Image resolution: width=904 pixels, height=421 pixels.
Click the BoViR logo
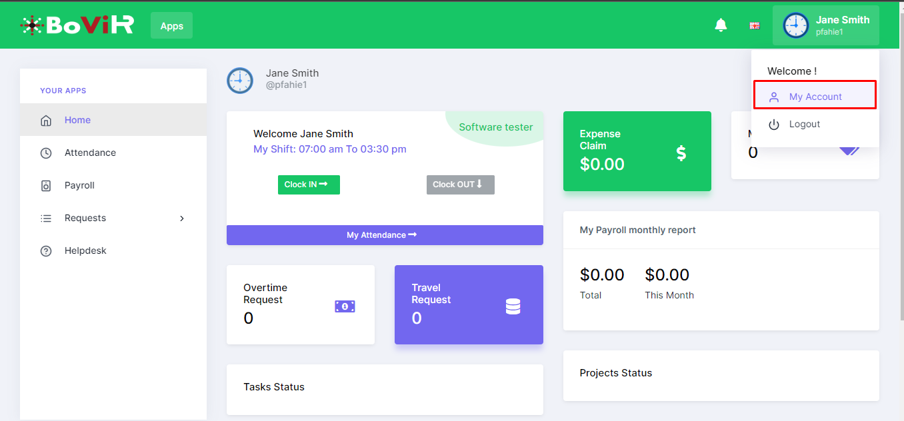click(x=77, y=25)
